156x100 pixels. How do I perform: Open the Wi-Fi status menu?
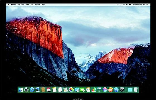coord(124,4)
